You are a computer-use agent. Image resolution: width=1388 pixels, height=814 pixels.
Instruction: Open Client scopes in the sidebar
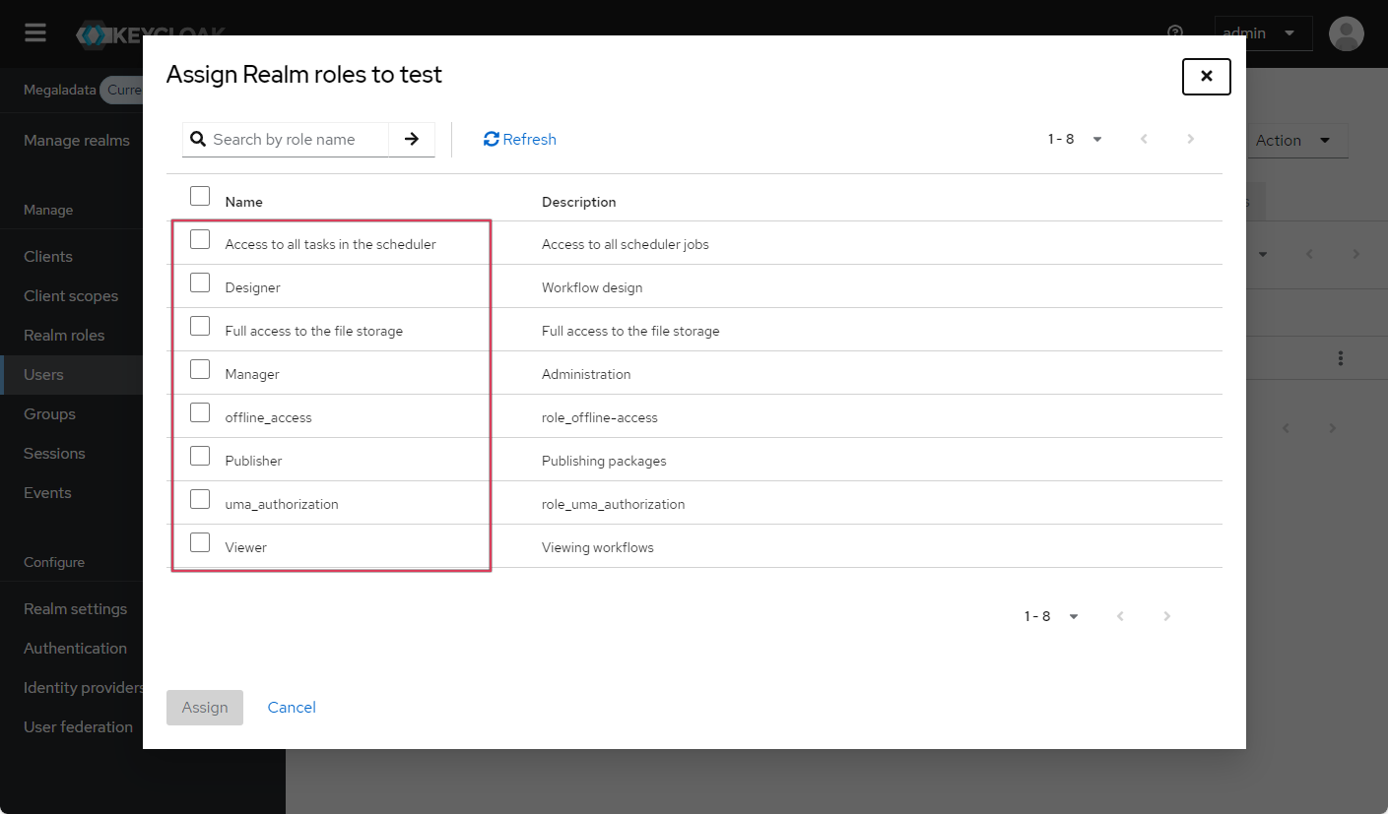(71, 295)
